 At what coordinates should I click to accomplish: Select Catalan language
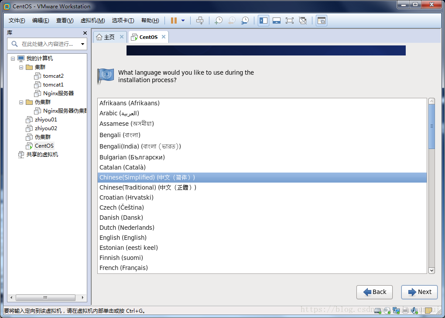pos(262,167)
